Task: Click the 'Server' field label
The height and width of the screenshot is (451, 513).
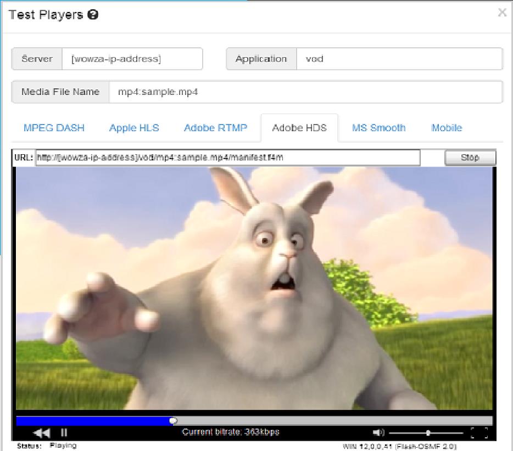Action: [x=37, y=59]
